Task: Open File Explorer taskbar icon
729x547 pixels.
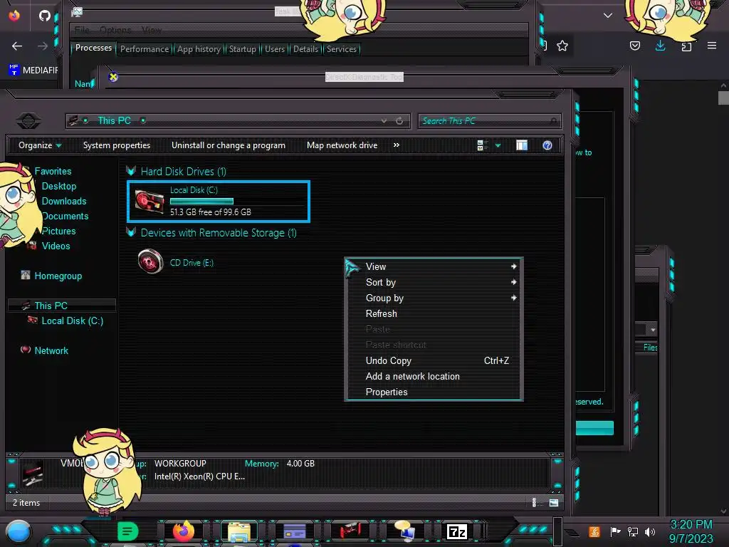Action: click(x=239, y=532)
